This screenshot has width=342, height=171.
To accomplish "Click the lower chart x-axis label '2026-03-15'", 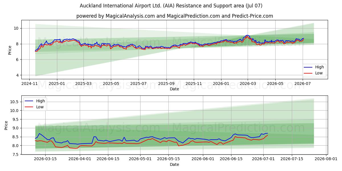I will pyautogui.click(x=45, y=159).
